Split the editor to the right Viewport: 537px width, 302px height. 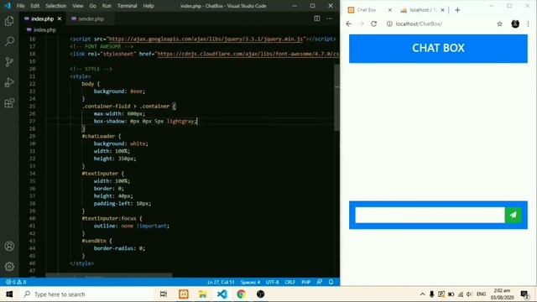click(317, 18)
